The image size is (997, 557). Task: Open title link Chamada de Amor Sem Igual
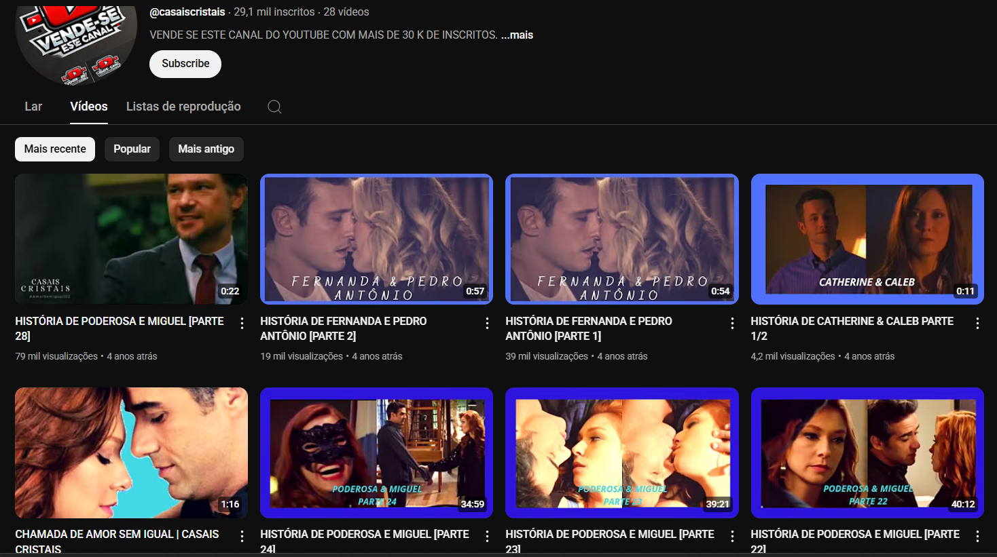pyautogui.click(x=117, y=541)
